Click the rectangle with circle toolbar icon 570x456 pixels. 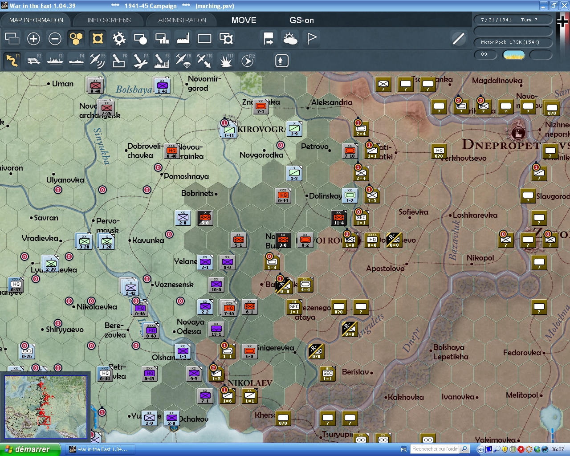pos(140,39)
